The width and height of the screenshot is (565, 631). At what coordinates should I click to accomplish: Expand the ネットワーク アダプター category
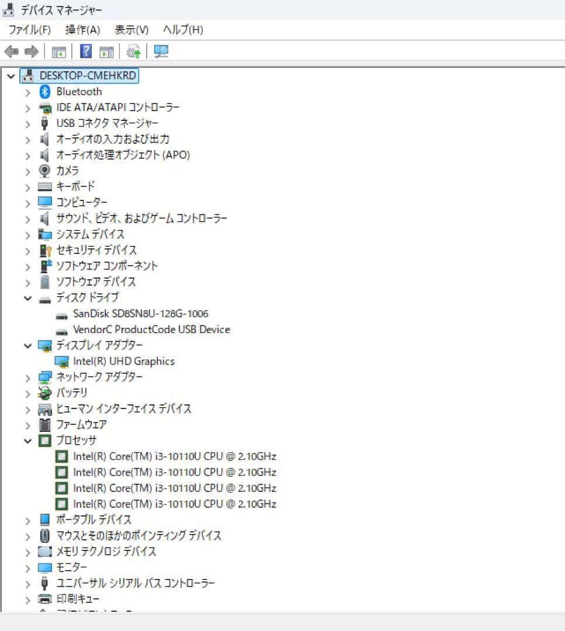[27, 378]
